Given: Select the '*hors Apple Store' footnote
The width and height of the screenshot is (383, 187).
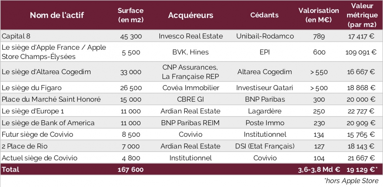Looking at the screenshot, I should 351,181.
